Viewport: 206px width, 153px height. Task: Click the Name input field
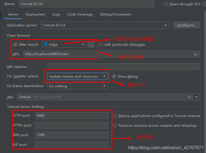point(86,4)
